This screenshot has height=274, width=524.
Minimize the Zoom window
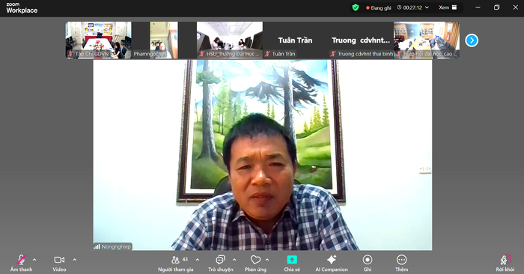[x=478, y=7]
